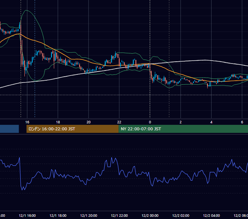248x219 pixels.
Task: Click the 12/1 16:00 date label
Action: [27, 216]
